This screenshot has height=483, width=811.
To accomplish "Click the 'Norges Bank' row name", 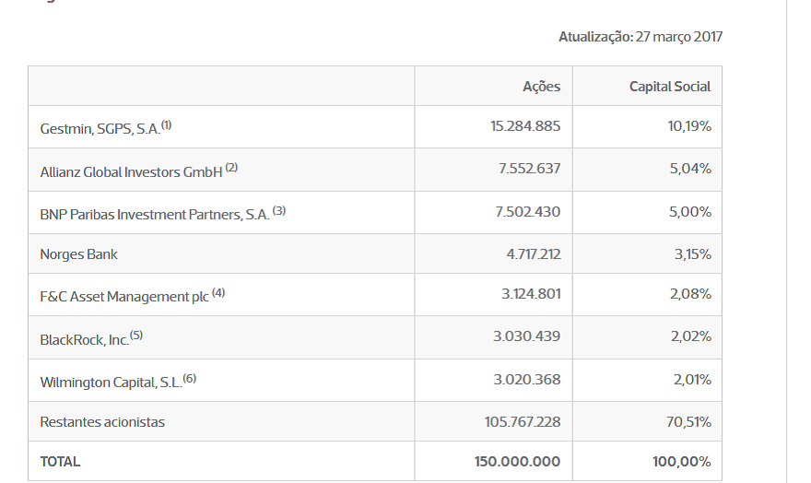I will pos(78,254).
